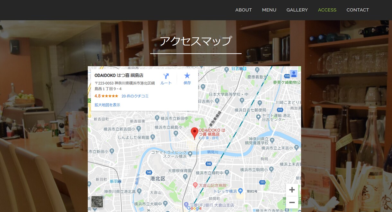Screen dimensions: 392x212
Task: Click the signed-in user icon on map
Action: click(x=293, y=74)
